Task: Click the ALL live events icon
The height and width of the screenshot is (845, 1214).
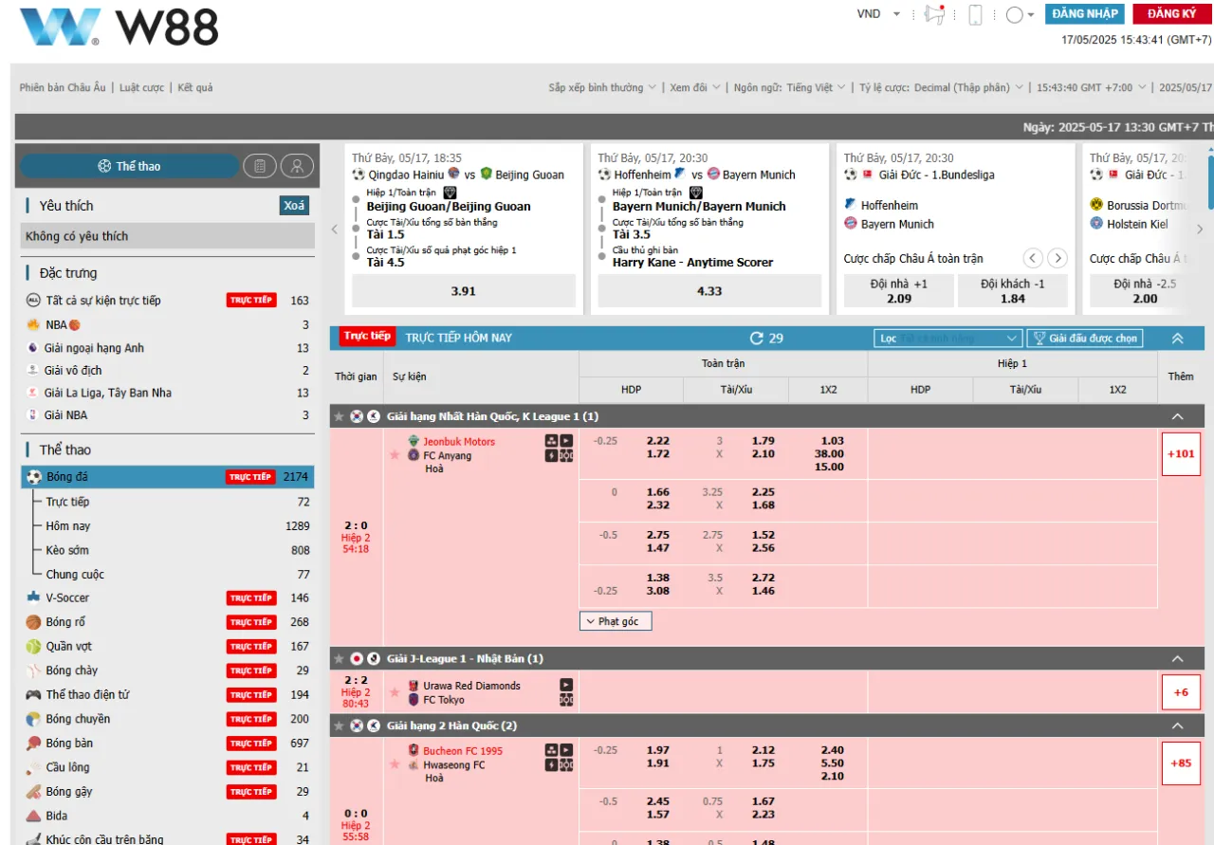Action: point(33,301)
